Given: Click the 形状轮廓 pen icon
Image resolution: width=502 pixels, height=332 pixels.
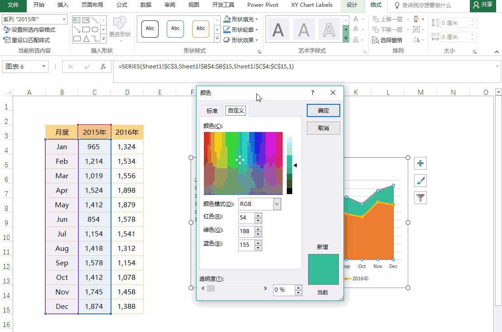Looking at the screenshot, I should tap(227, 29).
